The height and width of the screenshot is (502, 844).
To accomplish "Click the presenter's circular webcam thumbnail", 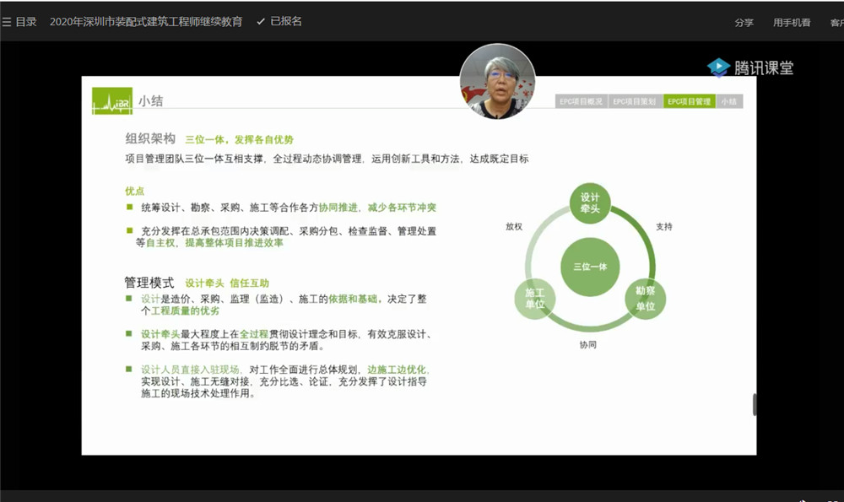I will 497,82.
